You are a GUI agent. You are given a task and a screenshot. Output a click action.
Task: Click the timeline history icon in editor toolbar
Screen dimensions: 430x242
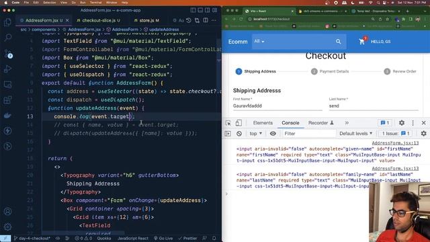click(x=189, y=20)
